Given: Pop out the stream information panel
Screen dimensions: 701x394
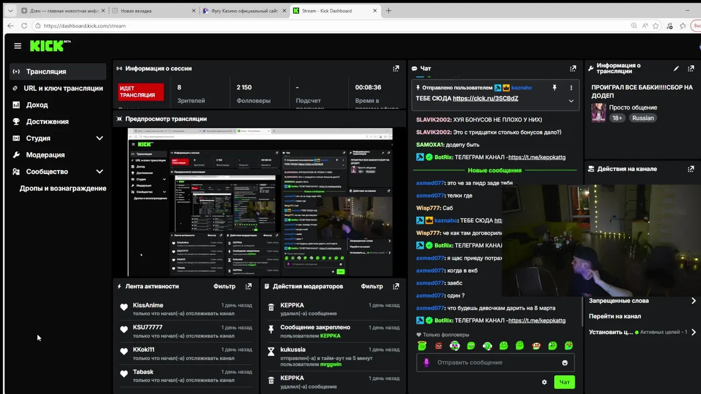Looking at the screenshot, I should pos(691,68).
